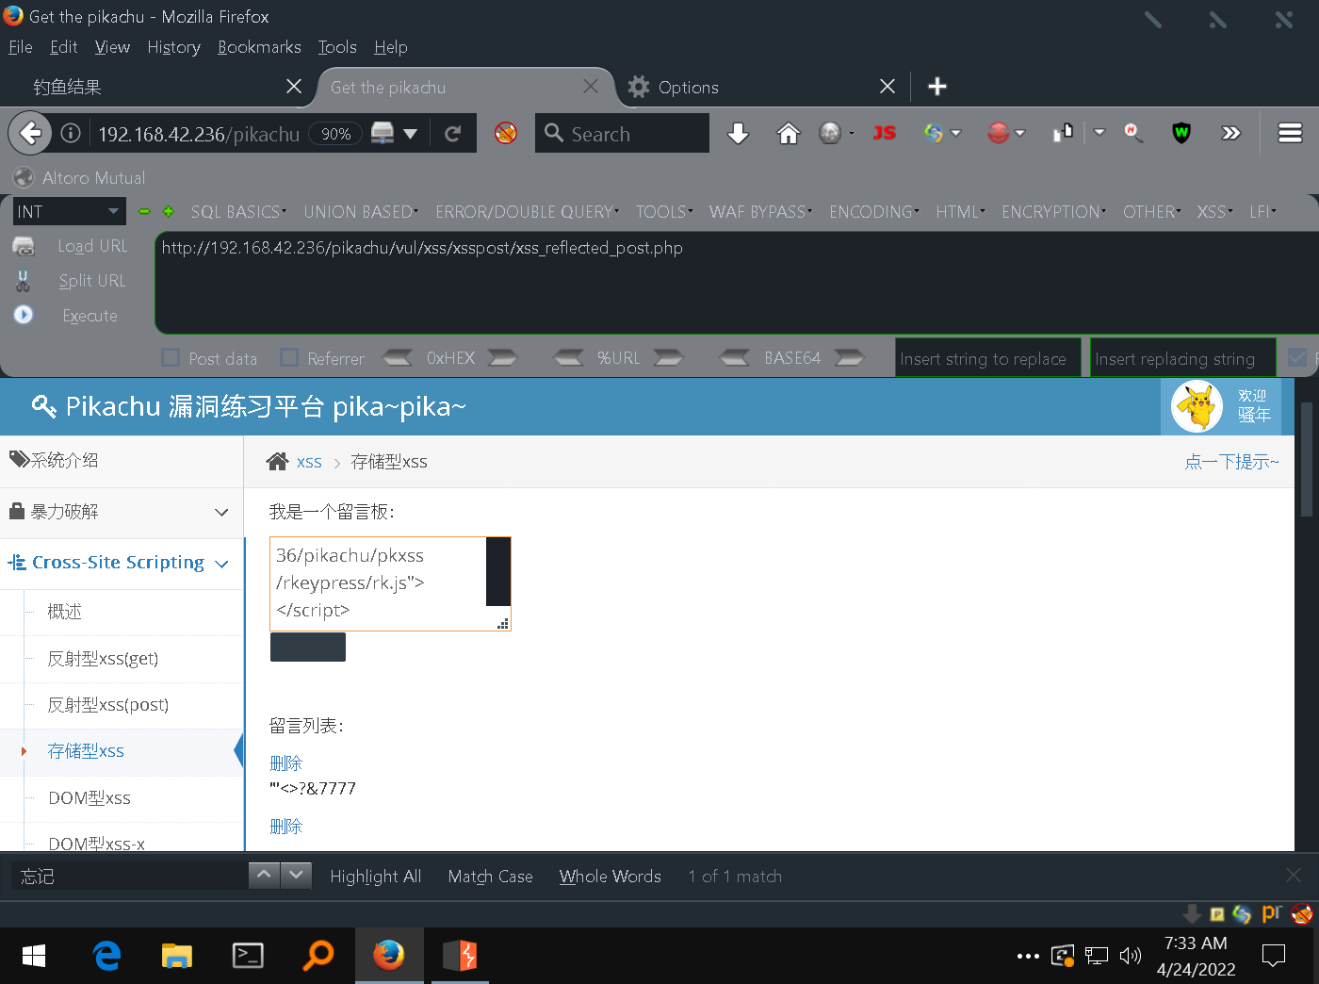
Task: Click the crossed-out fox icon beside reload
Action: pos(506,133)
